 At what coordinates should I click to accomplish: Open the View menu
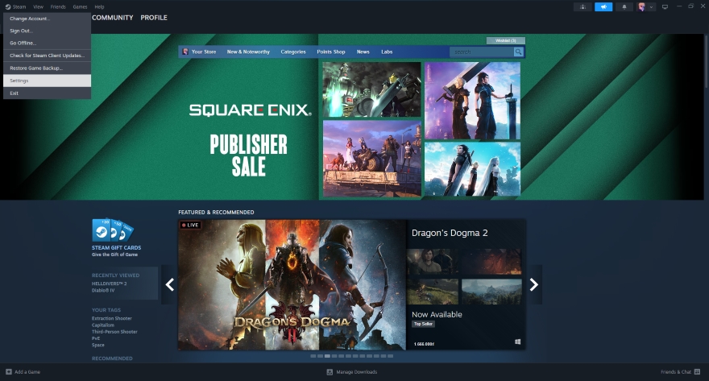coord(39,6)
